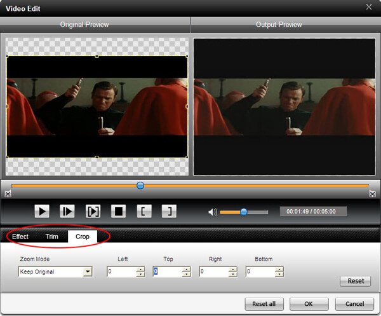This screenshot has height=316, width=381.
Task: Click the top-left corner crop handle
Action: [7, 56]
